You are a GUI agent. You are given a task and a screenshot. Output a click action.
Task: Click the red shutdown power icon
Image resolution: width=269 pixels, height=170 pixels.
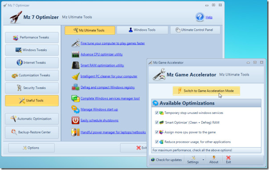[75, 120]
